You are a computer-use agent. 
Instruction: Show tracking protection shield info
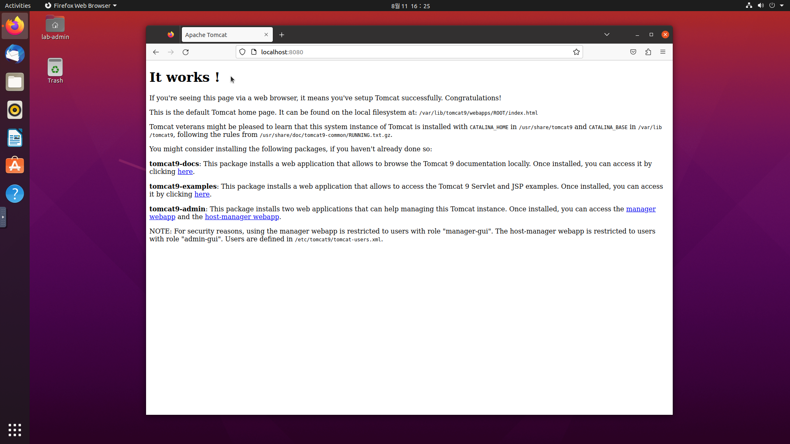point(242,52)
